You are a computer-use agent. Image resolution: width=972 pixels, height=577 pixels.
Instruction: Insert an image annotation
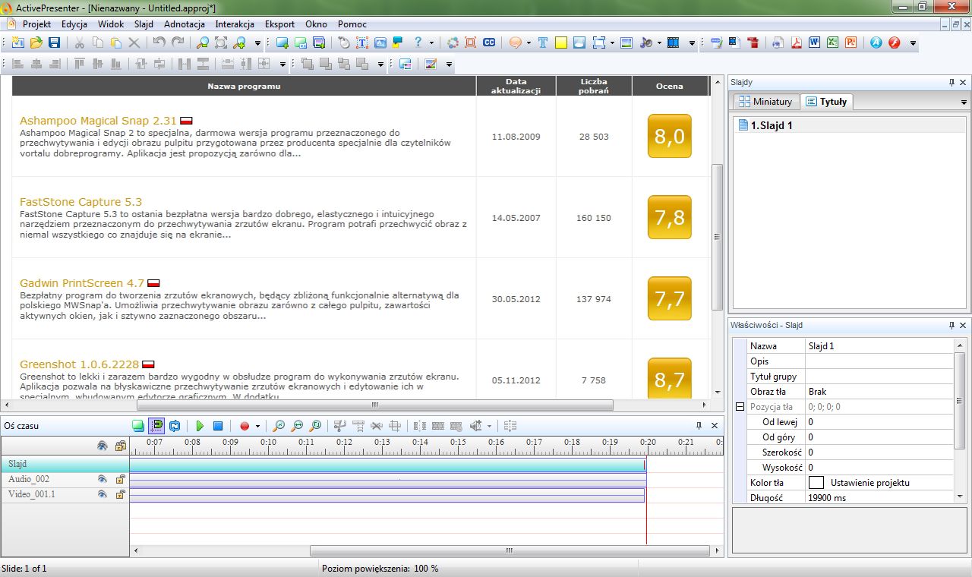626,43
